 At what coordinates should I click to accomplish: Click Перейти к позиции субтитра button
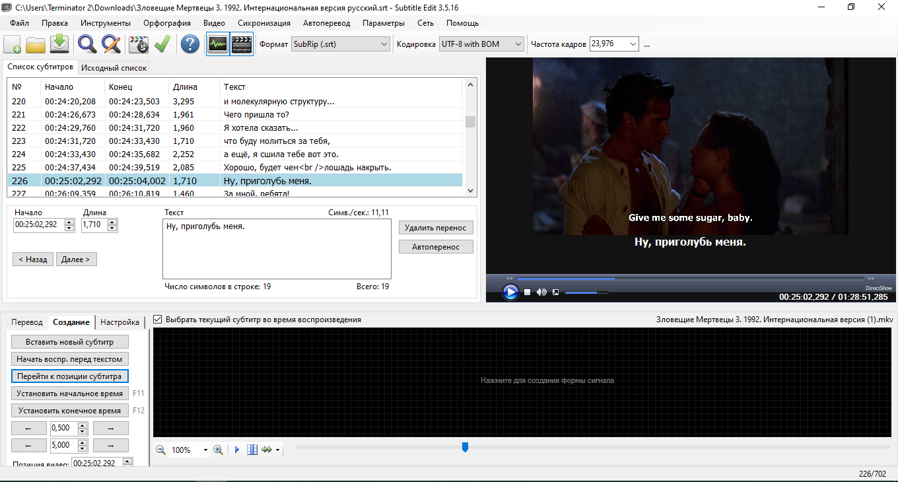[70, 376]
